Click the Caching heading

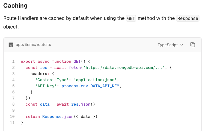pos(15,6)
